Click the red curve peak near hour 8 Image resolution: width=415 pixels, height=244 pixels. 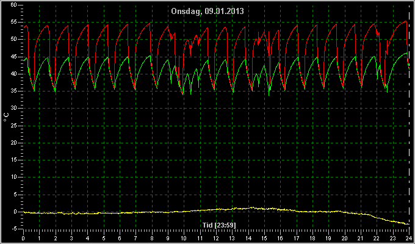pyautogui.click(x=150, y=23)
